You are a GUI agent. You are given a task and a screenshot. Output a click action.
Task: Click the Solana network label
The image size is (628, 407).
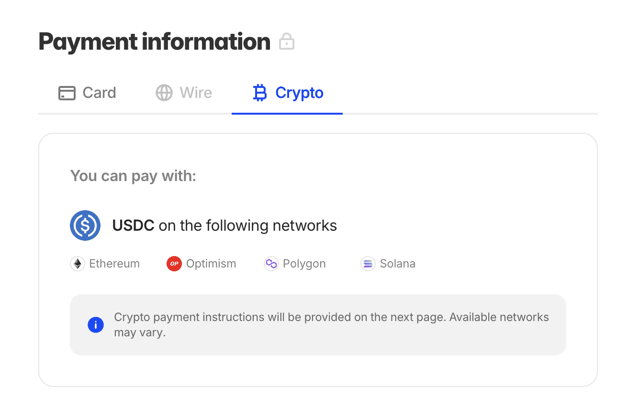coord(398,264)
